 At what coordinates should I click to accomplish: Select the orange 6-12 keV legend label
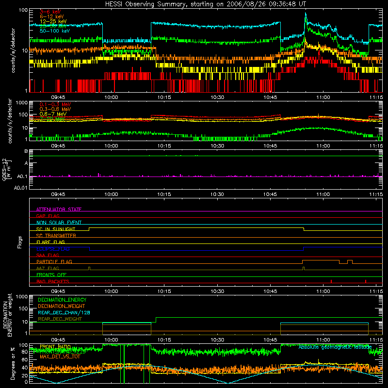pos(52,16)
